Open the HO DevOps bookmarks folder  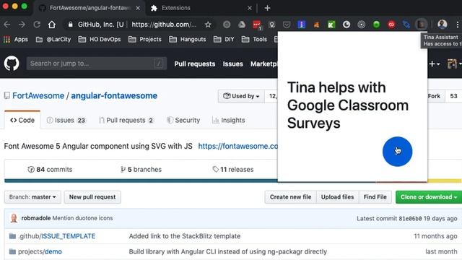point(100,39)
